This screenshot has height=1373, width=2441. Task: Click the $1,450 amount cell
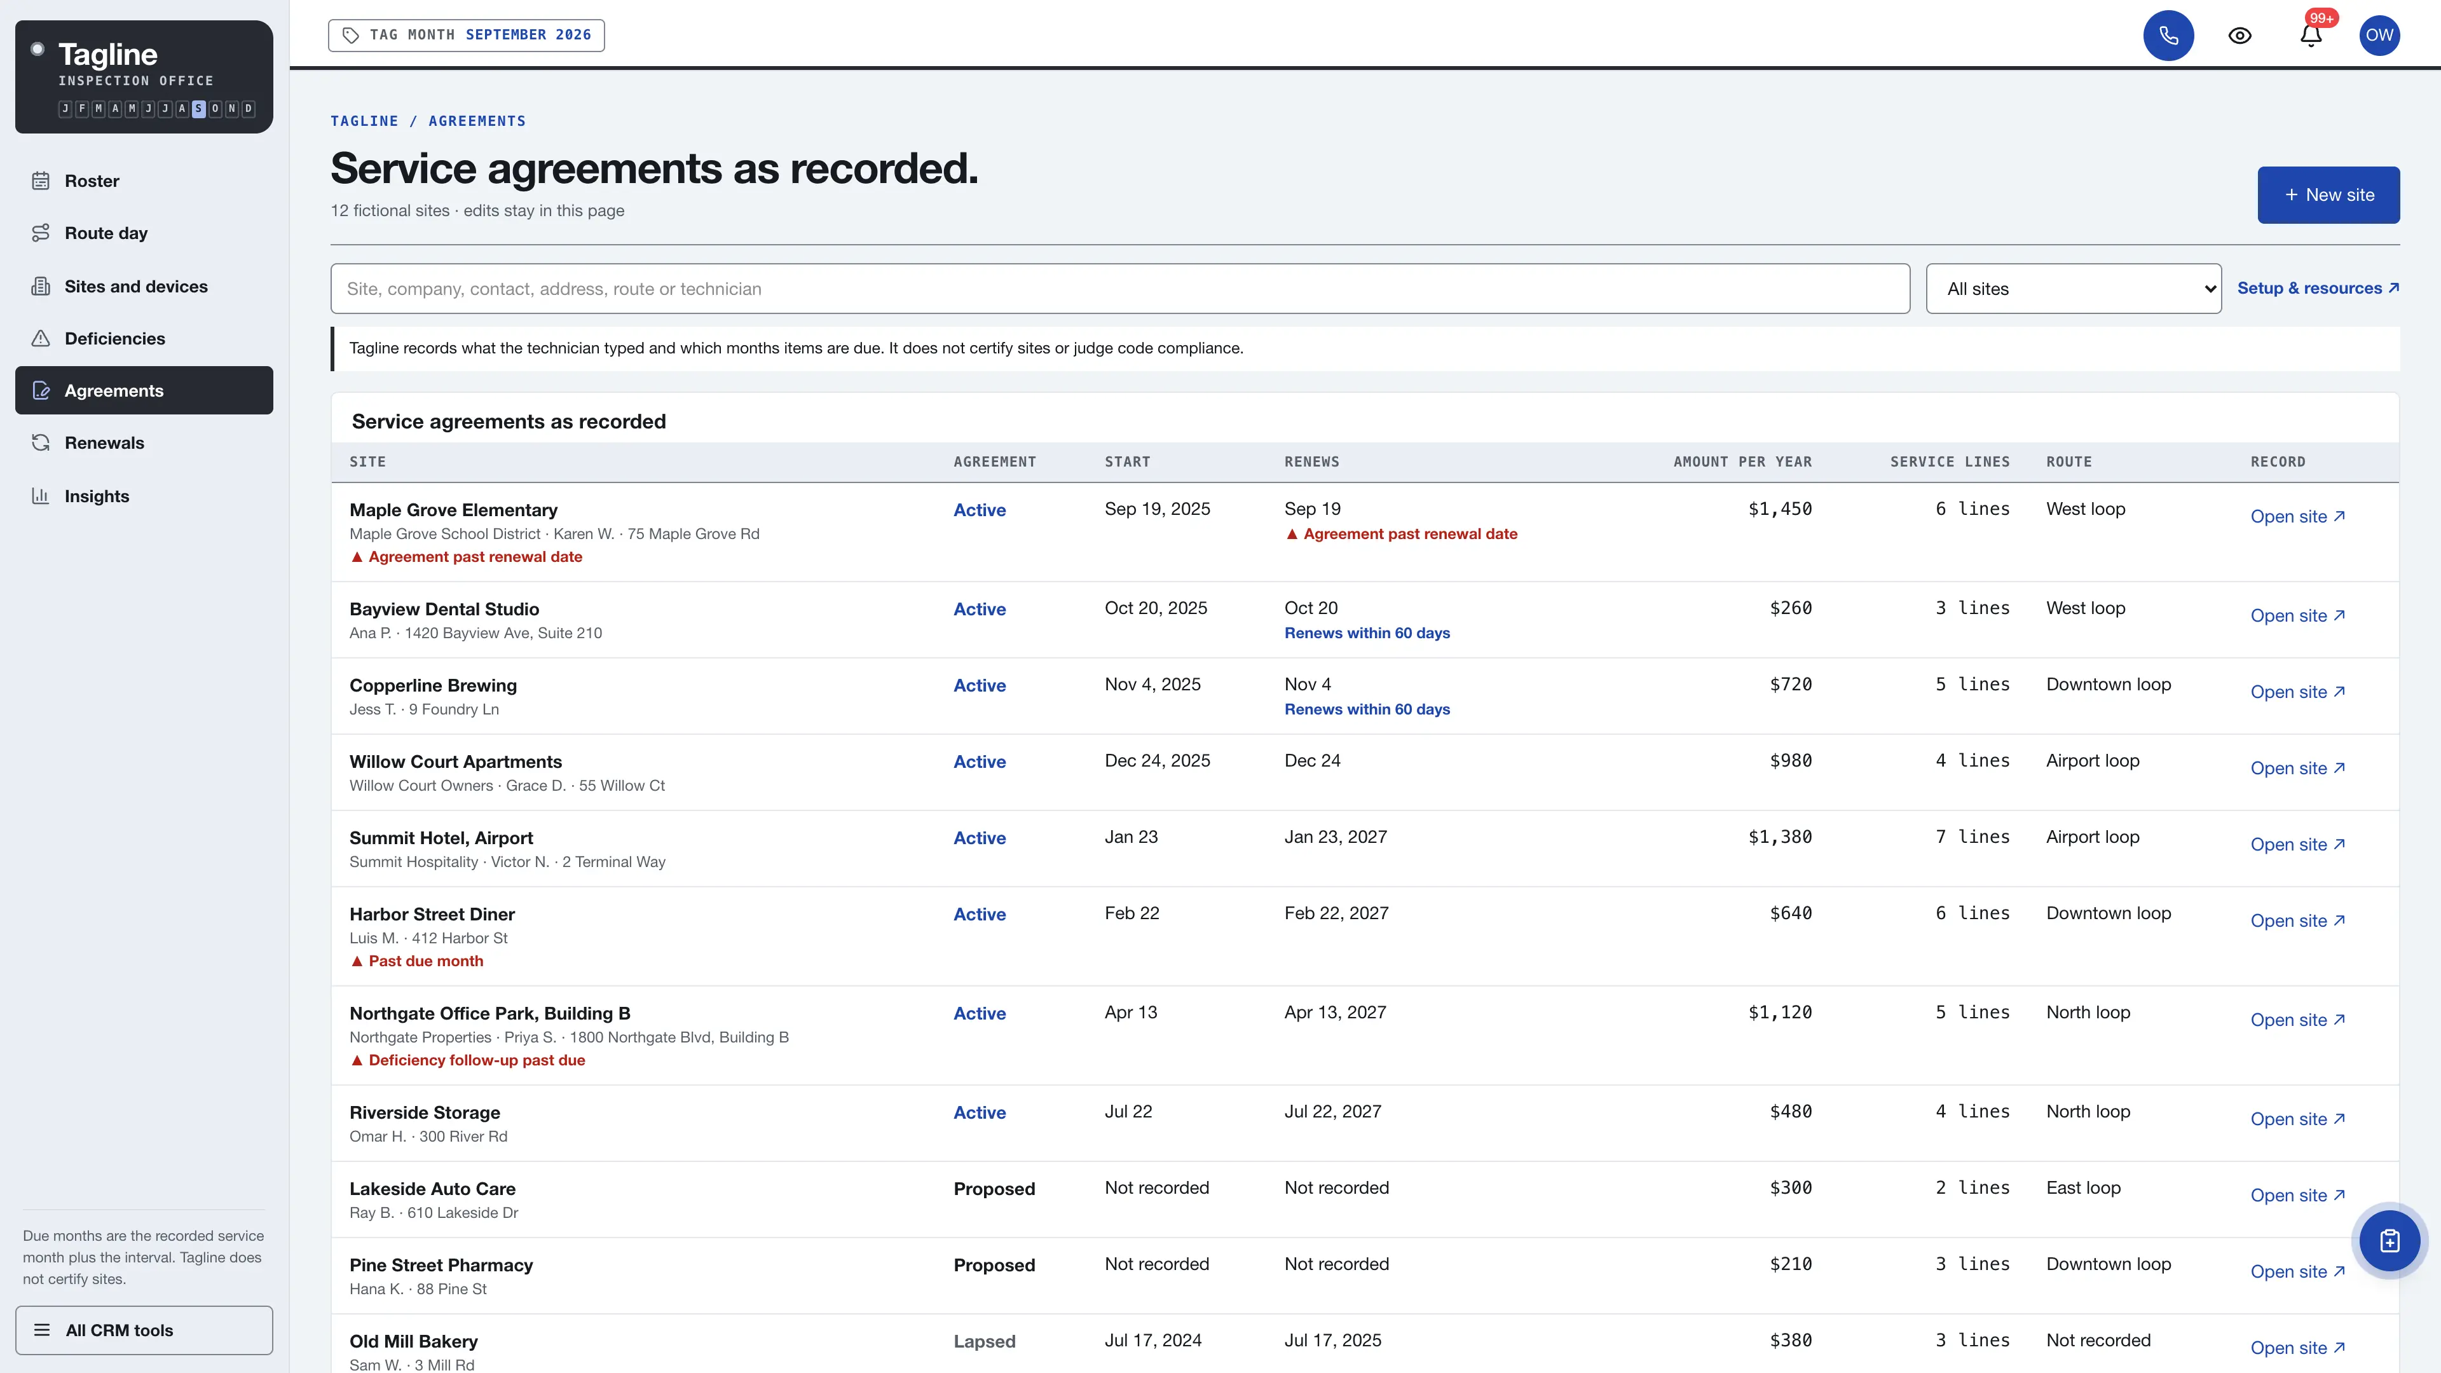point(1780,509)
